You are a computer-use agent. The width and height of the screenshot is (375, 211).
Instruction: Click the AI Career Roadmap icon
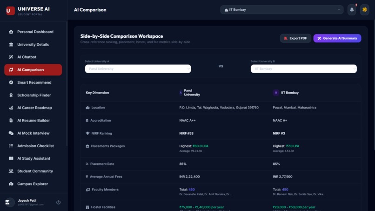[11, 108]
